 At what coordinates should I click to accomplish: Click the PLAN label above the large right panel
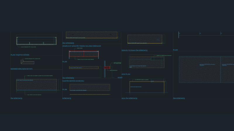tap(175, 50)
